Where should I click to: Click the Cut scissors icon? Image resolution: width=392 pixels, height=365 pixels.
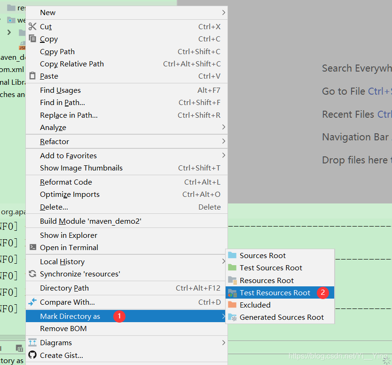click(x=32, y=26)
